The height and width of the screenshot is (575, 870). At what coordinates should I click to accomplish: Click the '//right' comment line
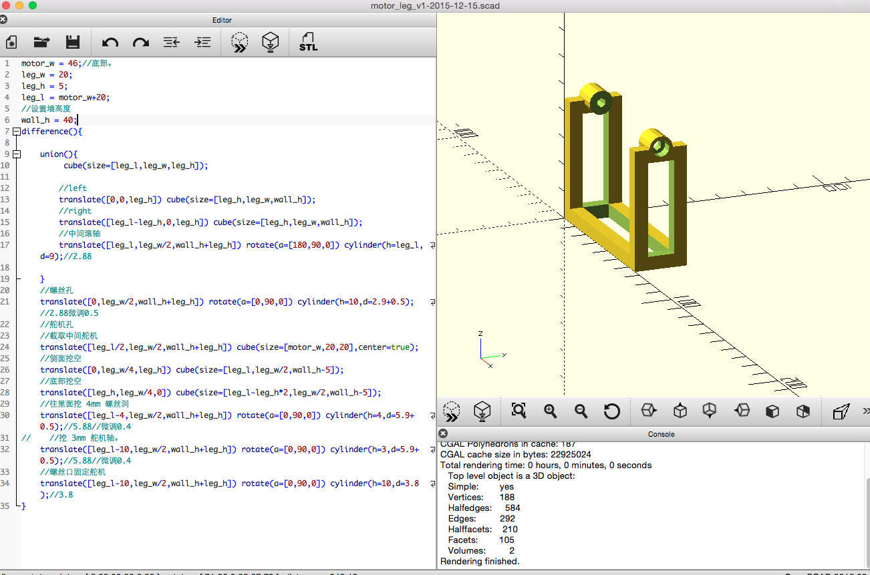(75, 211)
